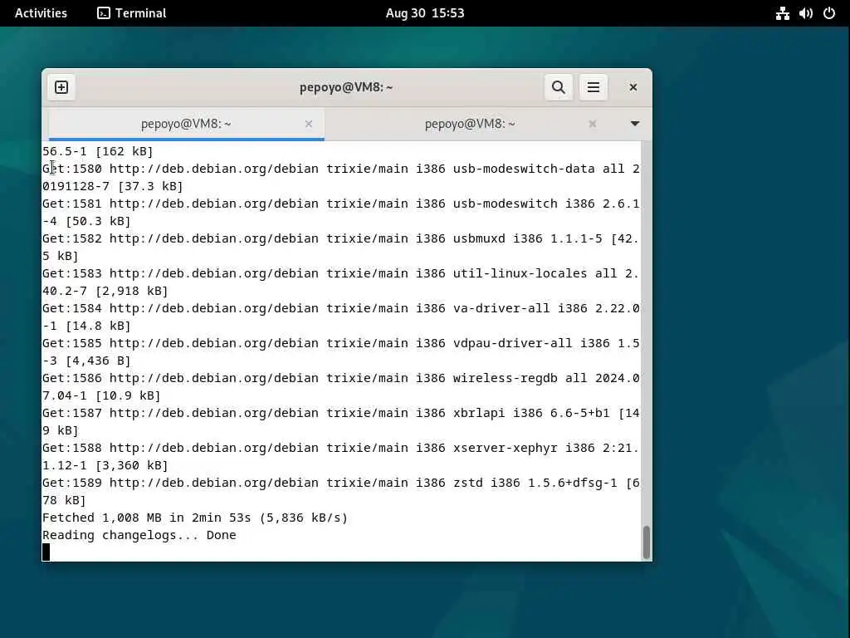
Task: Click the line 'Get:1586' wireless-regdb
Action: (x=341, y=378)
